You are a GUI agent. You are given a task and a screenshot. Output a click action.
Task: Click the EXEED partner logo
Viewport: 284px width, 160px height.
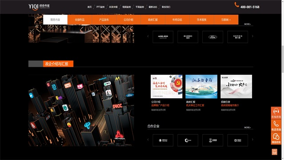[x=188, y=37]
